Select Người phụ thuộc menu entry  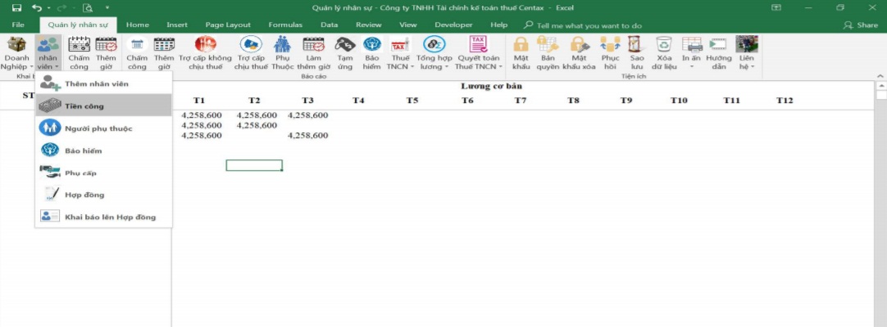(98, 128)
